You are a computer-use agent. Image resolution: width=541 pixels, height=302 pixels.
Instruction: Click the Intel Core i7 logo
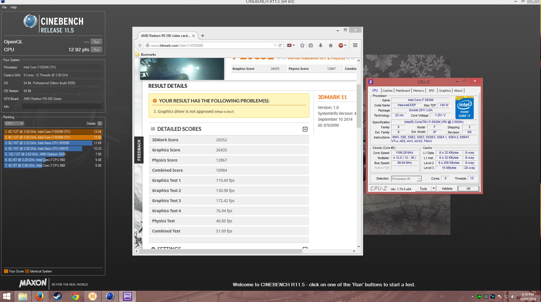click(464, 108)
